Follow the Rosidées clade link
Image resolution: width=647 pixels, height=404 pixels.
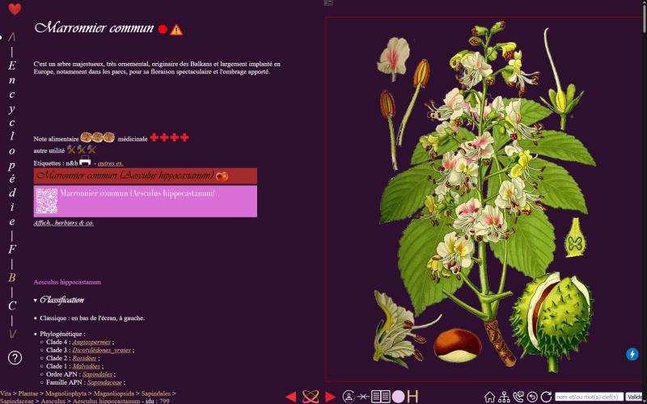tap(85, 358)
